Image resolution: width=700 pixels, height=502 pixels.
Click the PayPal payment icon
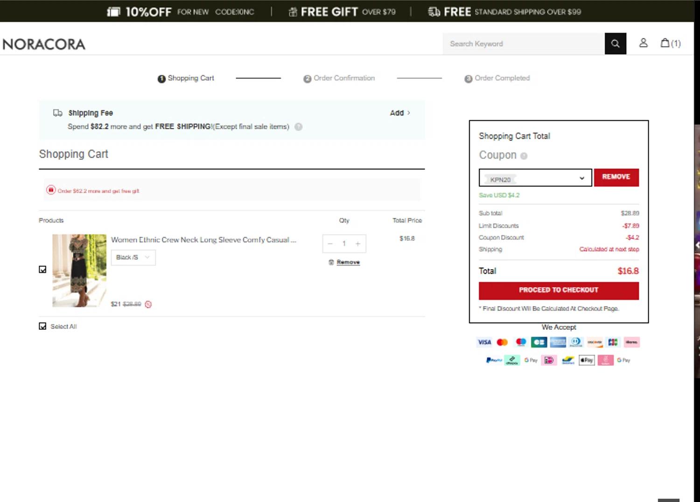tap(494, 360)
